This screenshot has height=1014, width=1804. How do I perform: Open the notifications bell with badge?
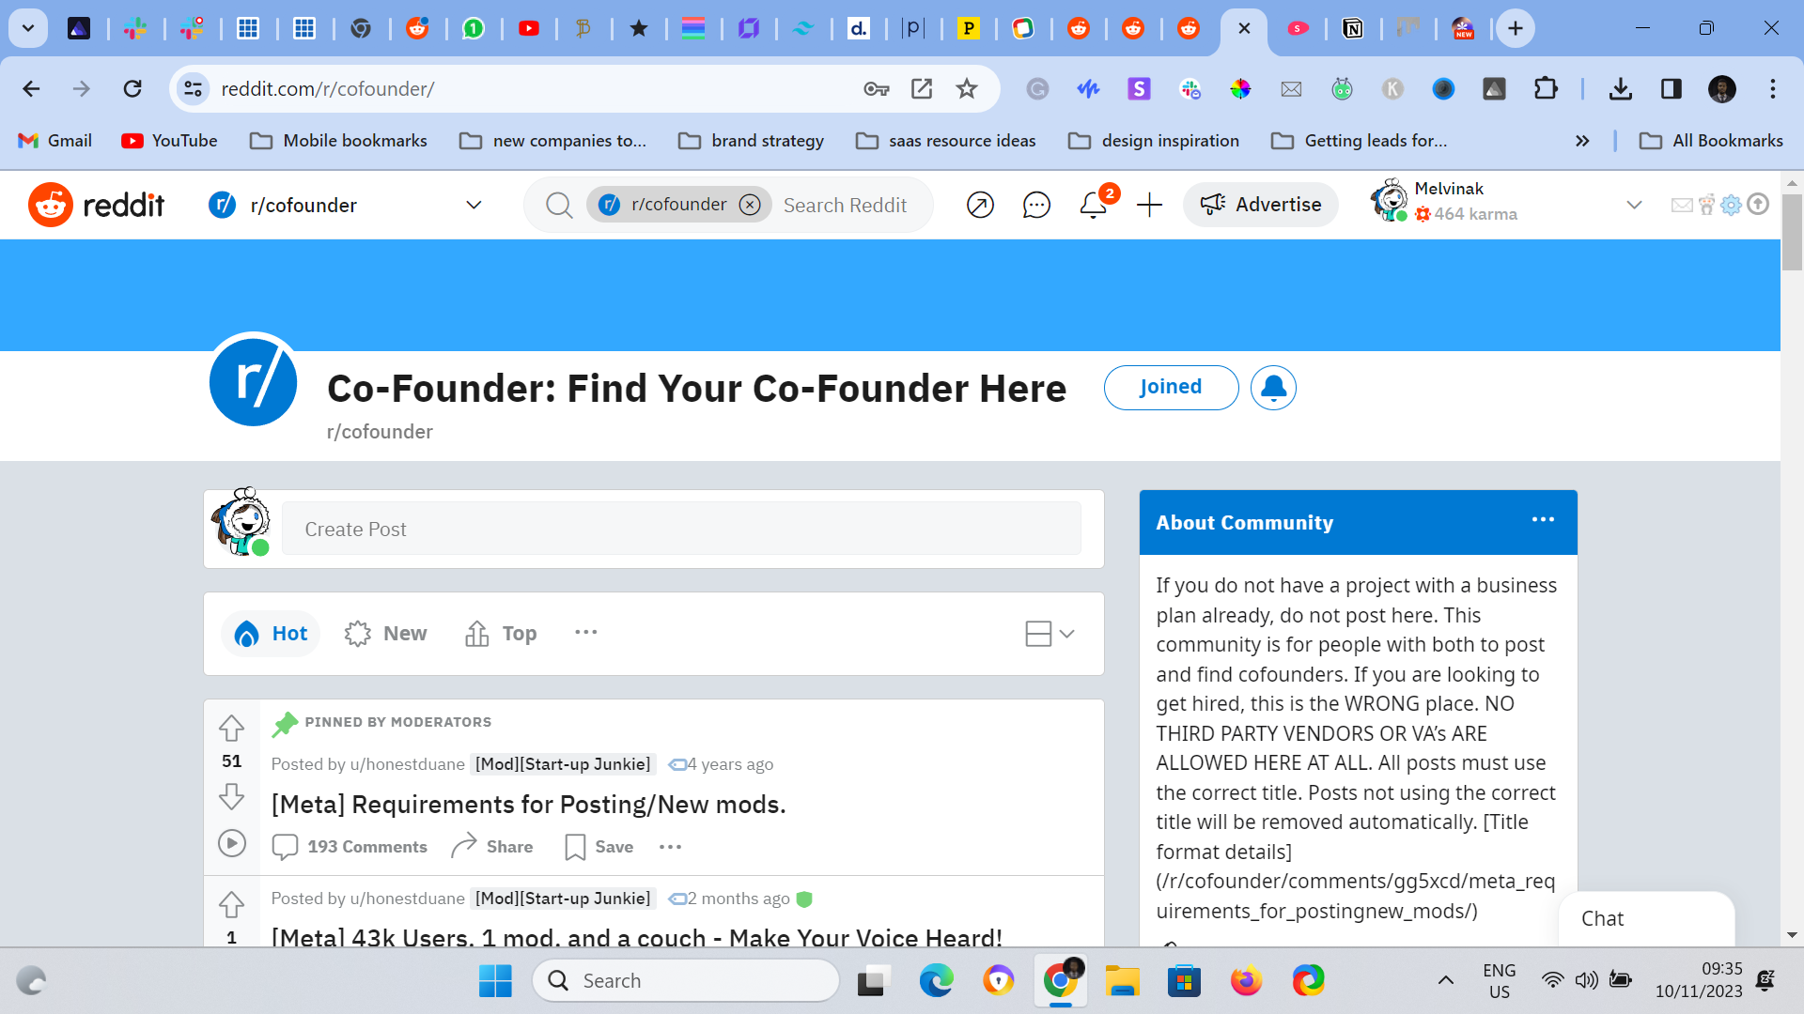pyautogui.click(x=1093, y=205)
